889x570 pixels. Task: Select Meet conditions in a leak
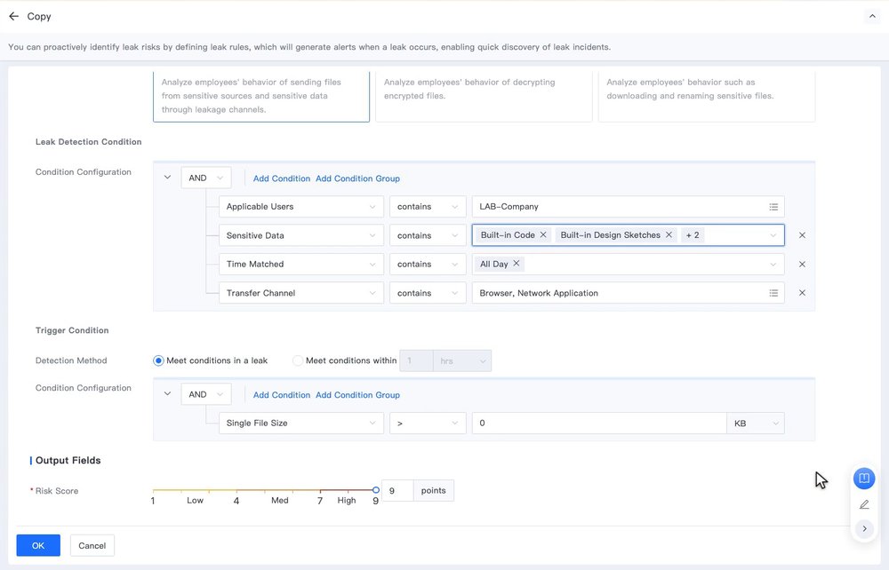pos(158,360)
